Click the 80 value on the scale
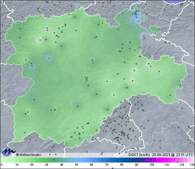This screenshot has height=169, width=195. (122, 165)
